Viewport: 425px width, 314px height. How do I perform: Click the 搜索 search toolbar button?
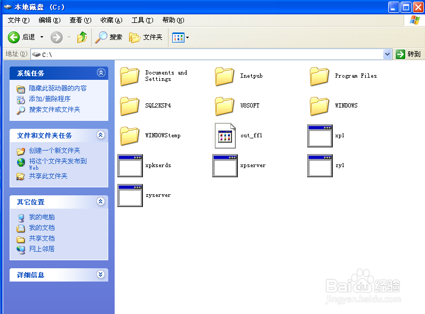(108, 37)
